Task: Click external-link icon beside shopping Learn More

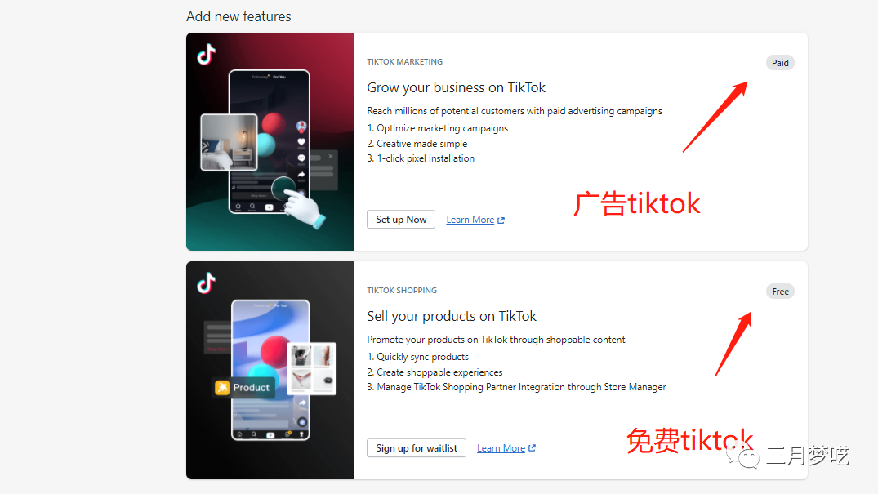Action: point(532,448)
